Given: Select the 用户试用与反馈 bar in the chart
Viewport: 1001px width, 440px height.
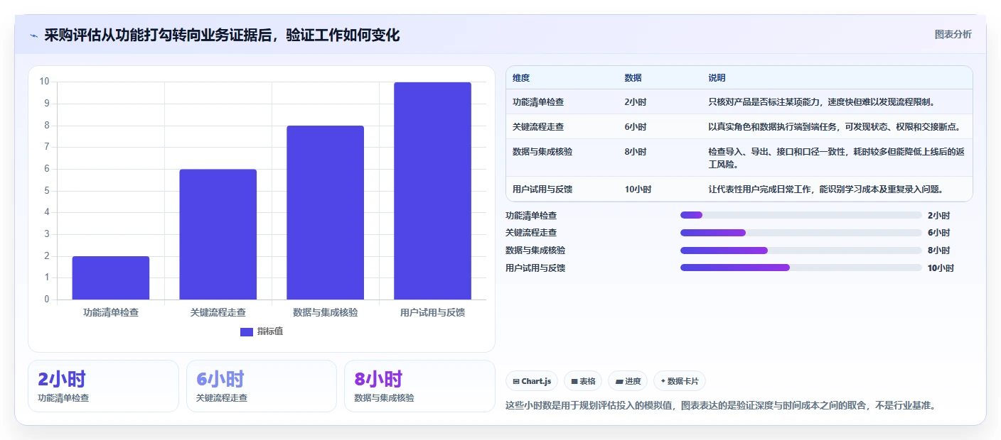Looking at the screenshot, I should [433, 191].
